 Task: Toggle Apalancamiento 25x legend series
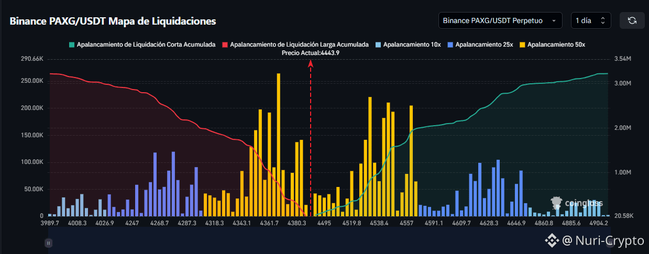pos(480,45)
